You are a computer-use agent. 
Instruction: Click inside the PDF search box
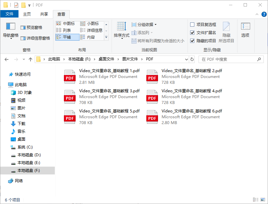pos(231,59)
